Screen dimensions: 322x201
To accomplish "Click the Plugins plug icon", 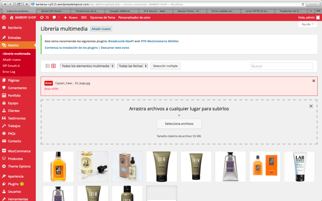I will [x=4, y=184].
